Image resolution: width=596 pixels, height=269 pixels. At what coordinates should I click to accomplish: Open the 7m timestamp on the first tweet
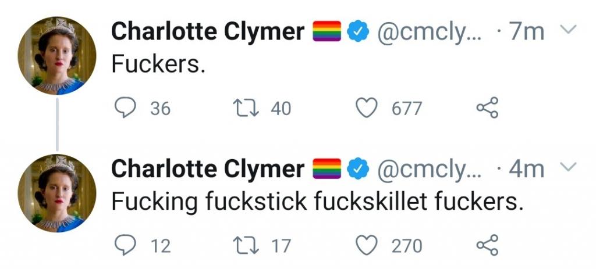point(527,31)
